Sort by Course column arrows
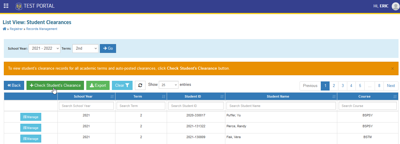 (x=395, y=96)
